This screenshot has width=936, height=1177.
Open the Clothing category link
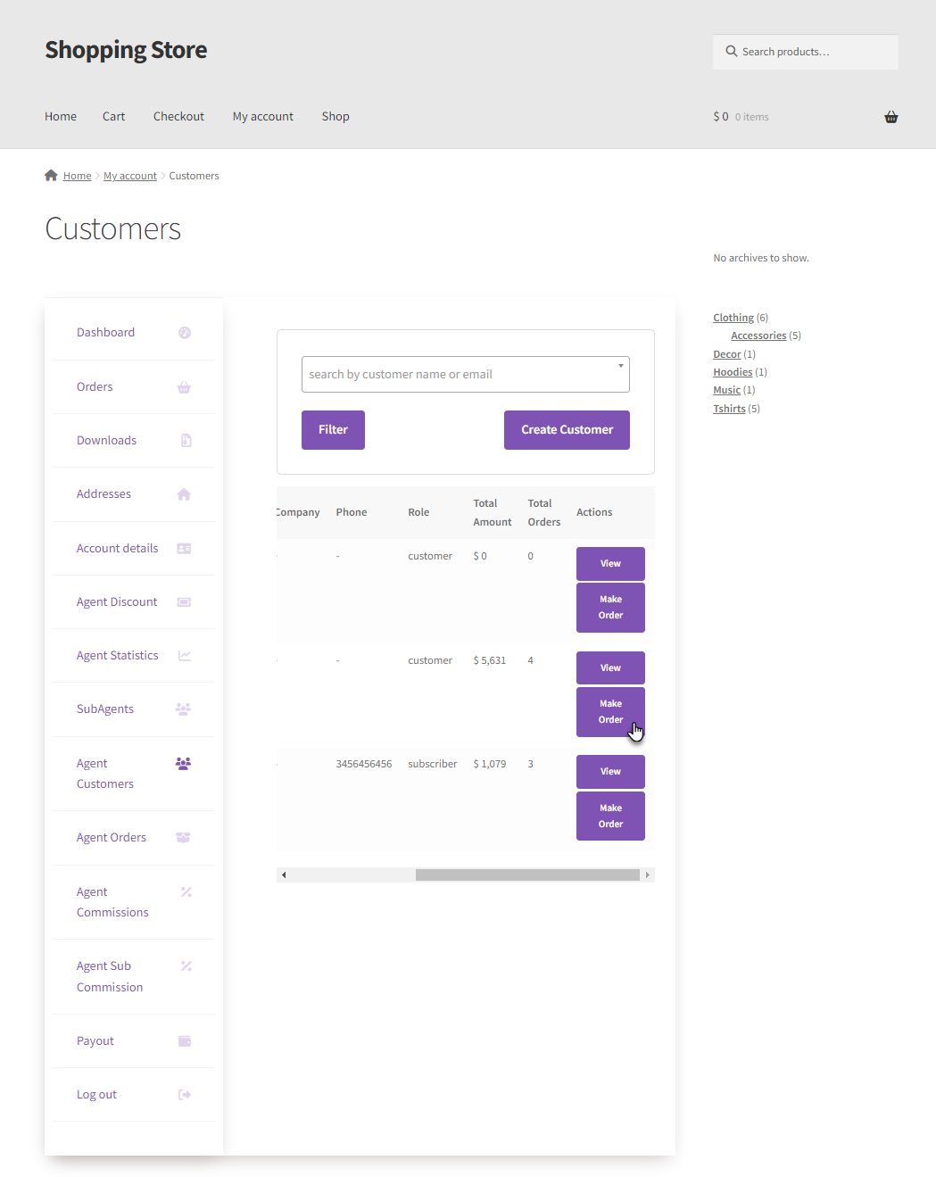(733, 318)
